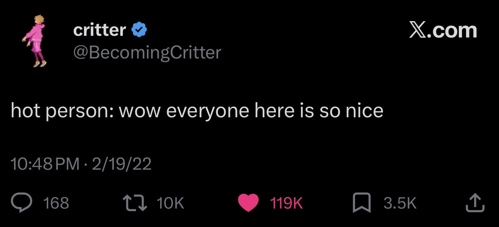This screenshot has width=499, height=227.
Task: Click the blue verified checkmark badge
Action: pos(139,30)
